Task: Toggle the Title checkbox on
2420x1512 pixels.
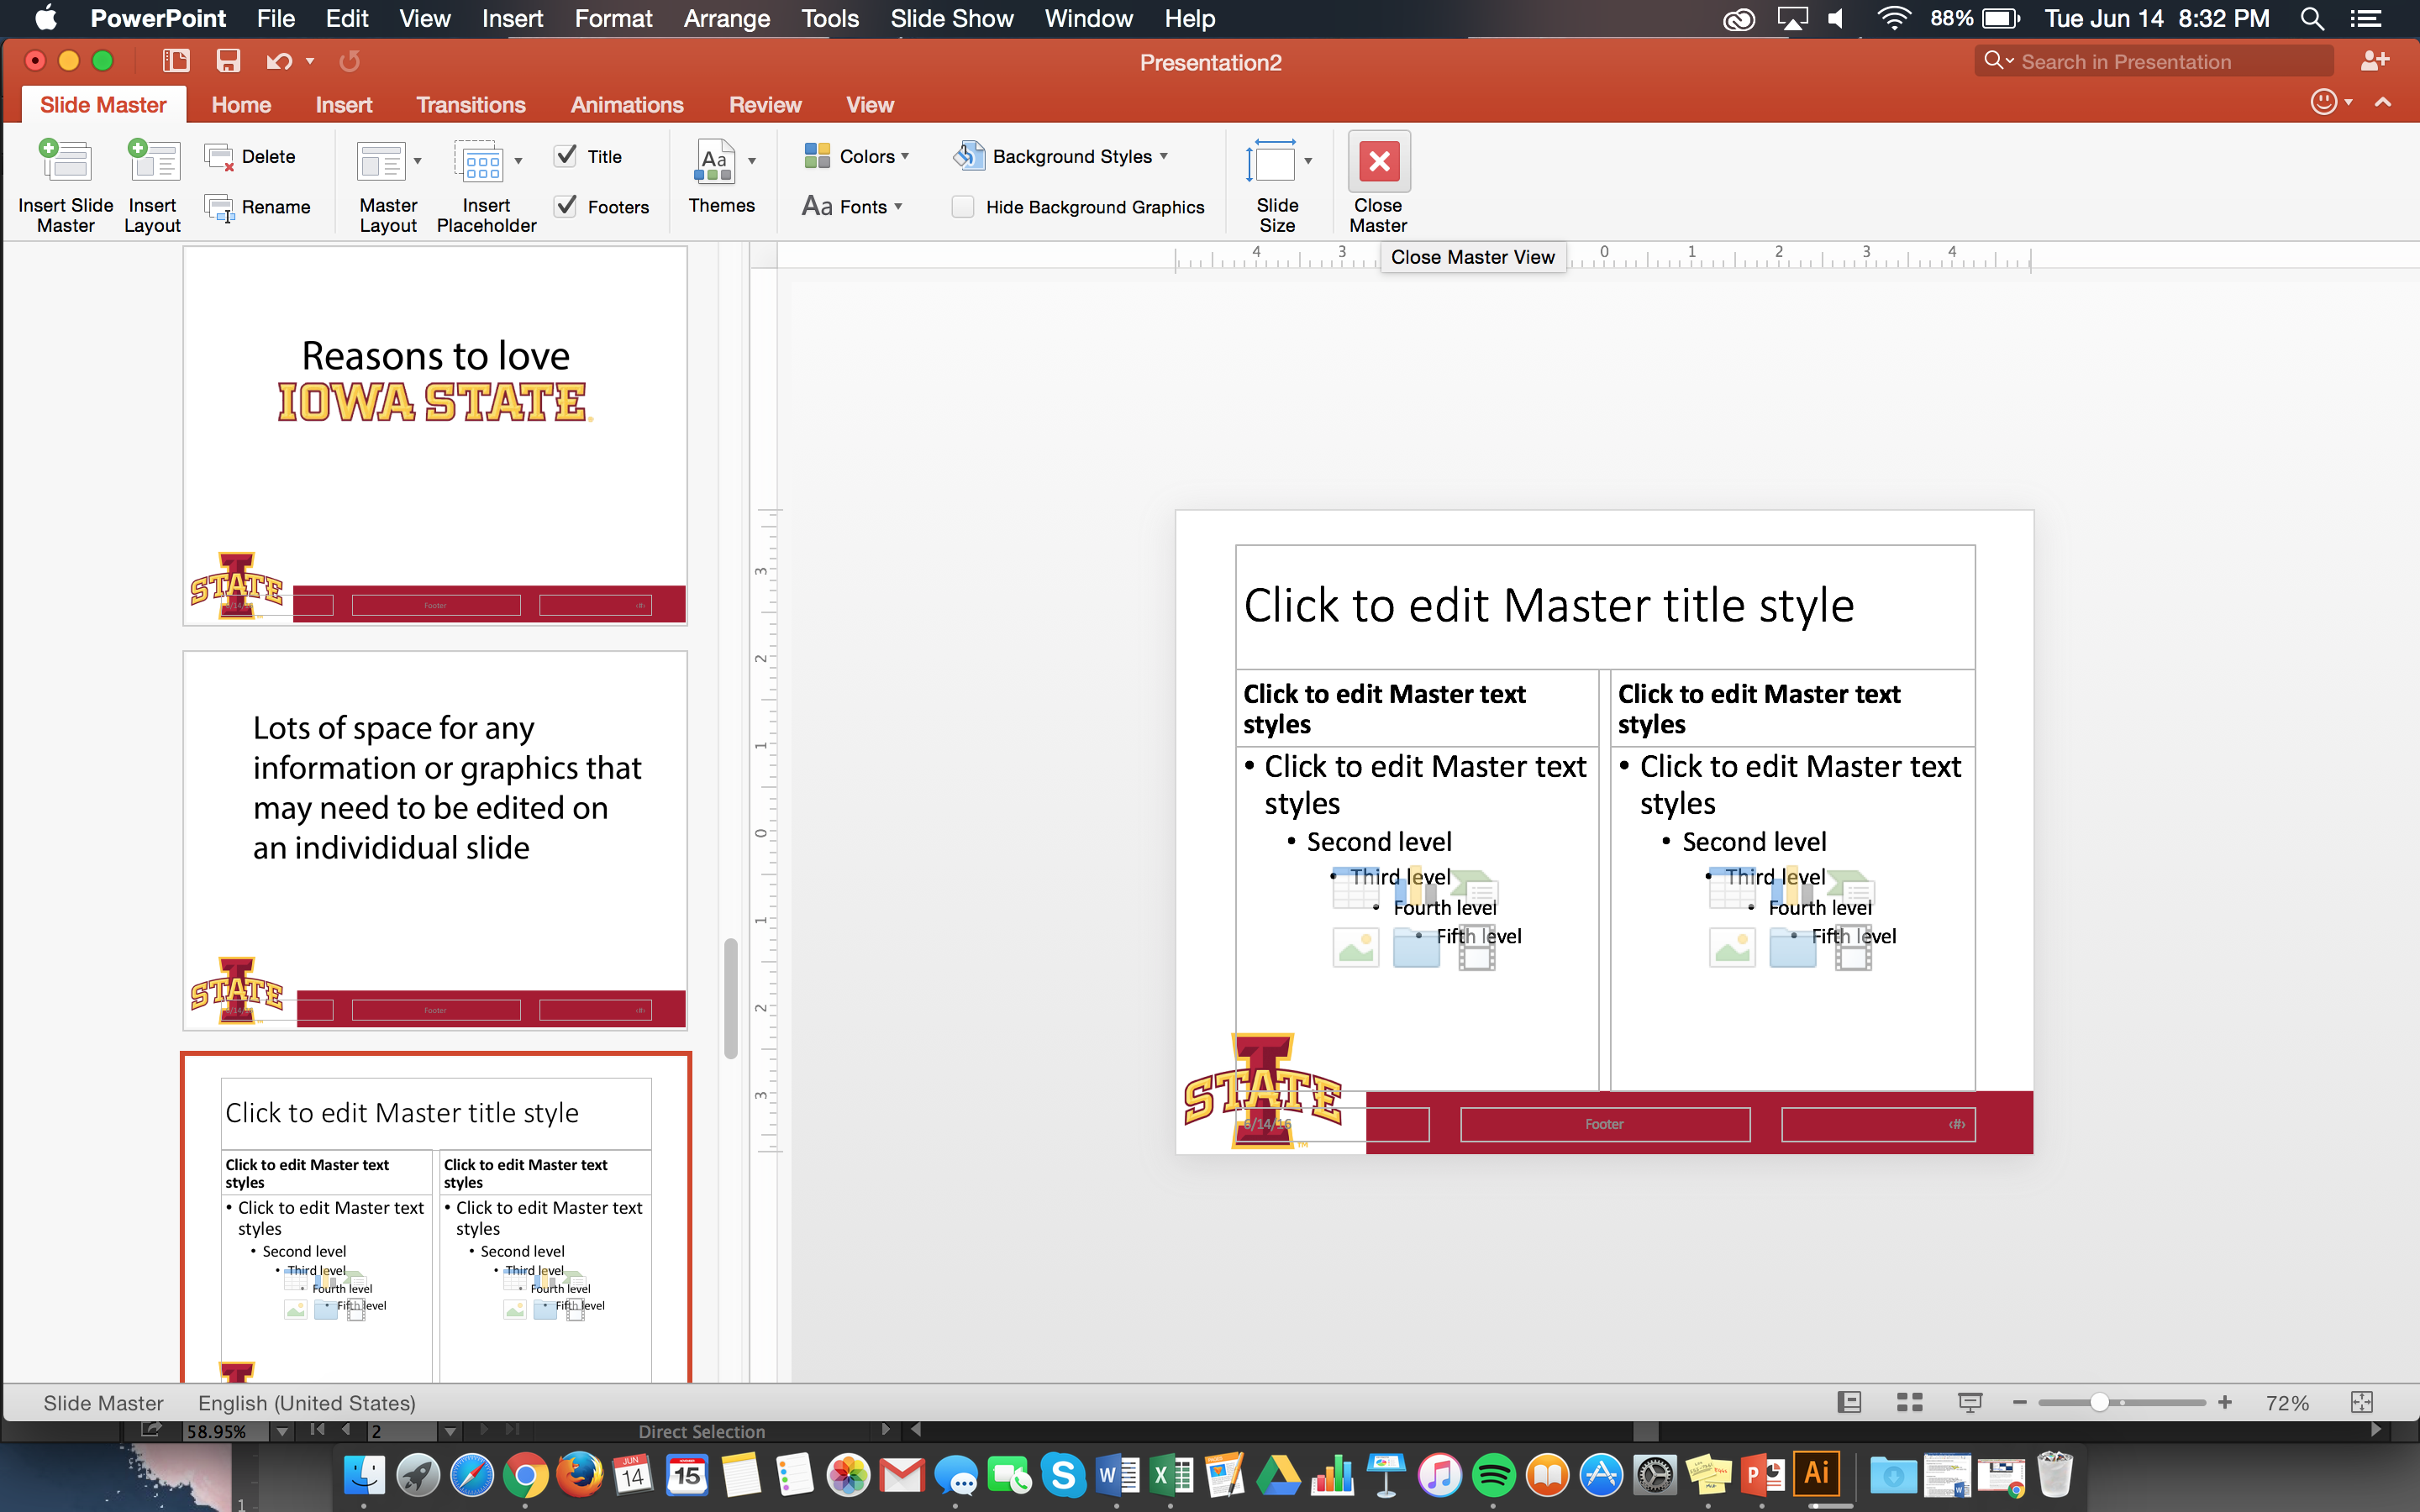Action: click(x=566, y=155)
